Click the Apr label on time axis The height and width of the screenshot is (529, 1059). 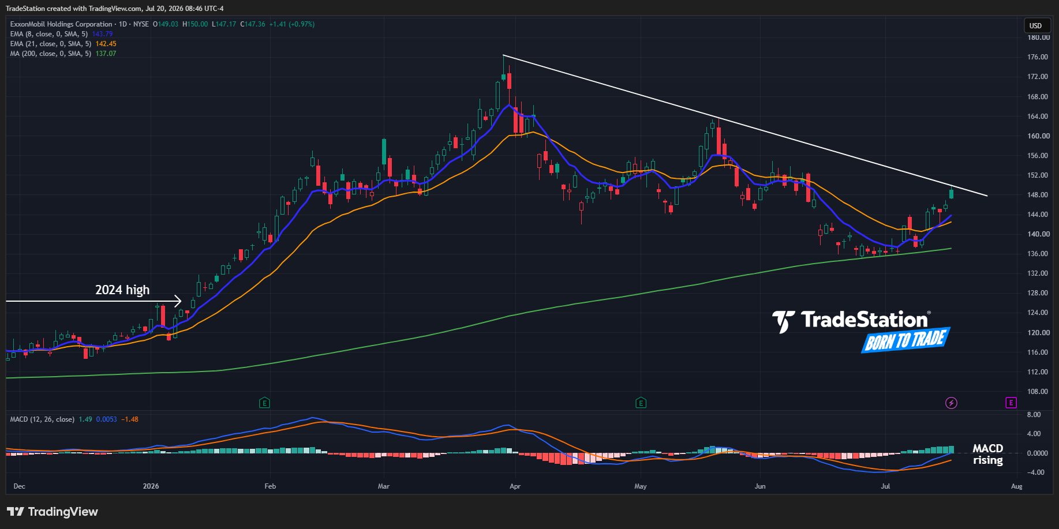click(515, 486)
